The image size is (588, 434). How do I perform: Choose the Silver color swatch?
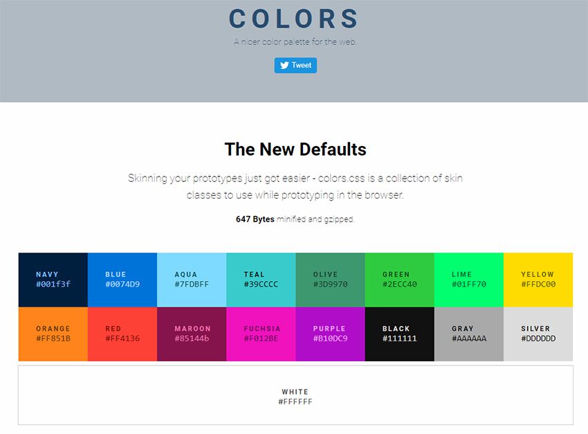tap(538, 334)
